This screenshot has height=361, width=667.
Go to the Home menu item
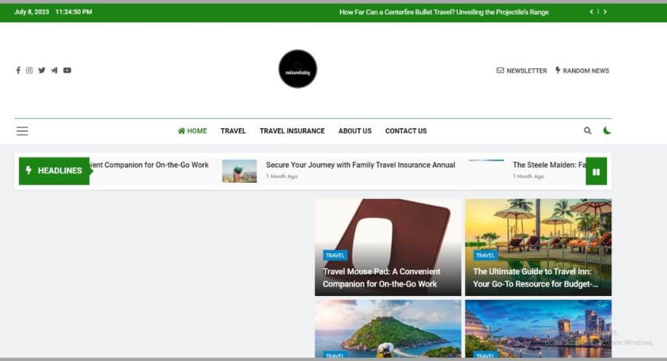(x=192, y=131)
